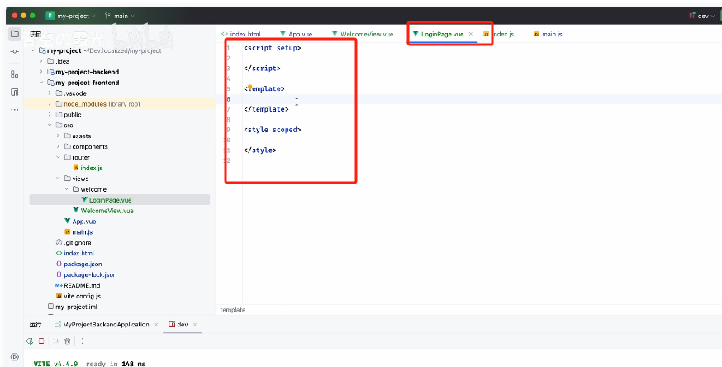Collapse the my-project root folder

(x=33, y=50)
